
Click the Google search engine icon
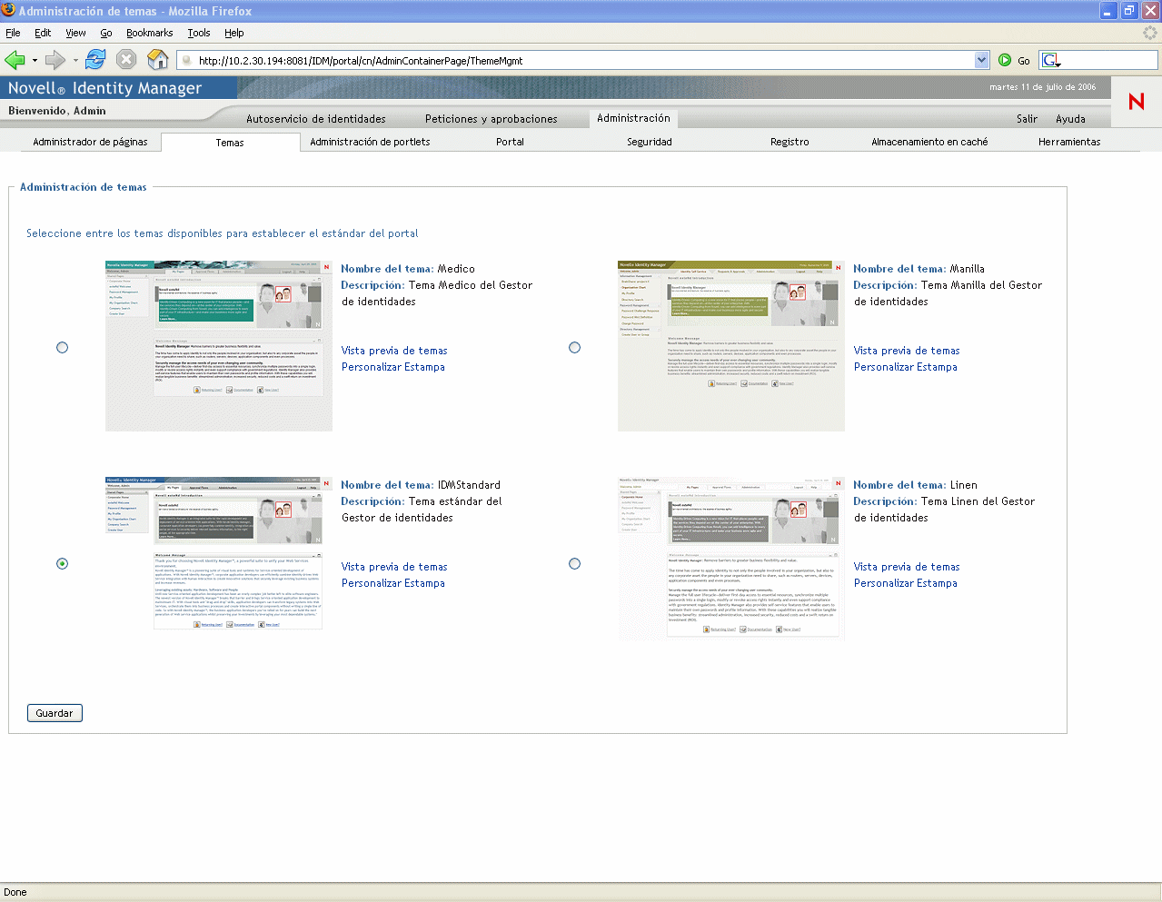(1051, 61)
